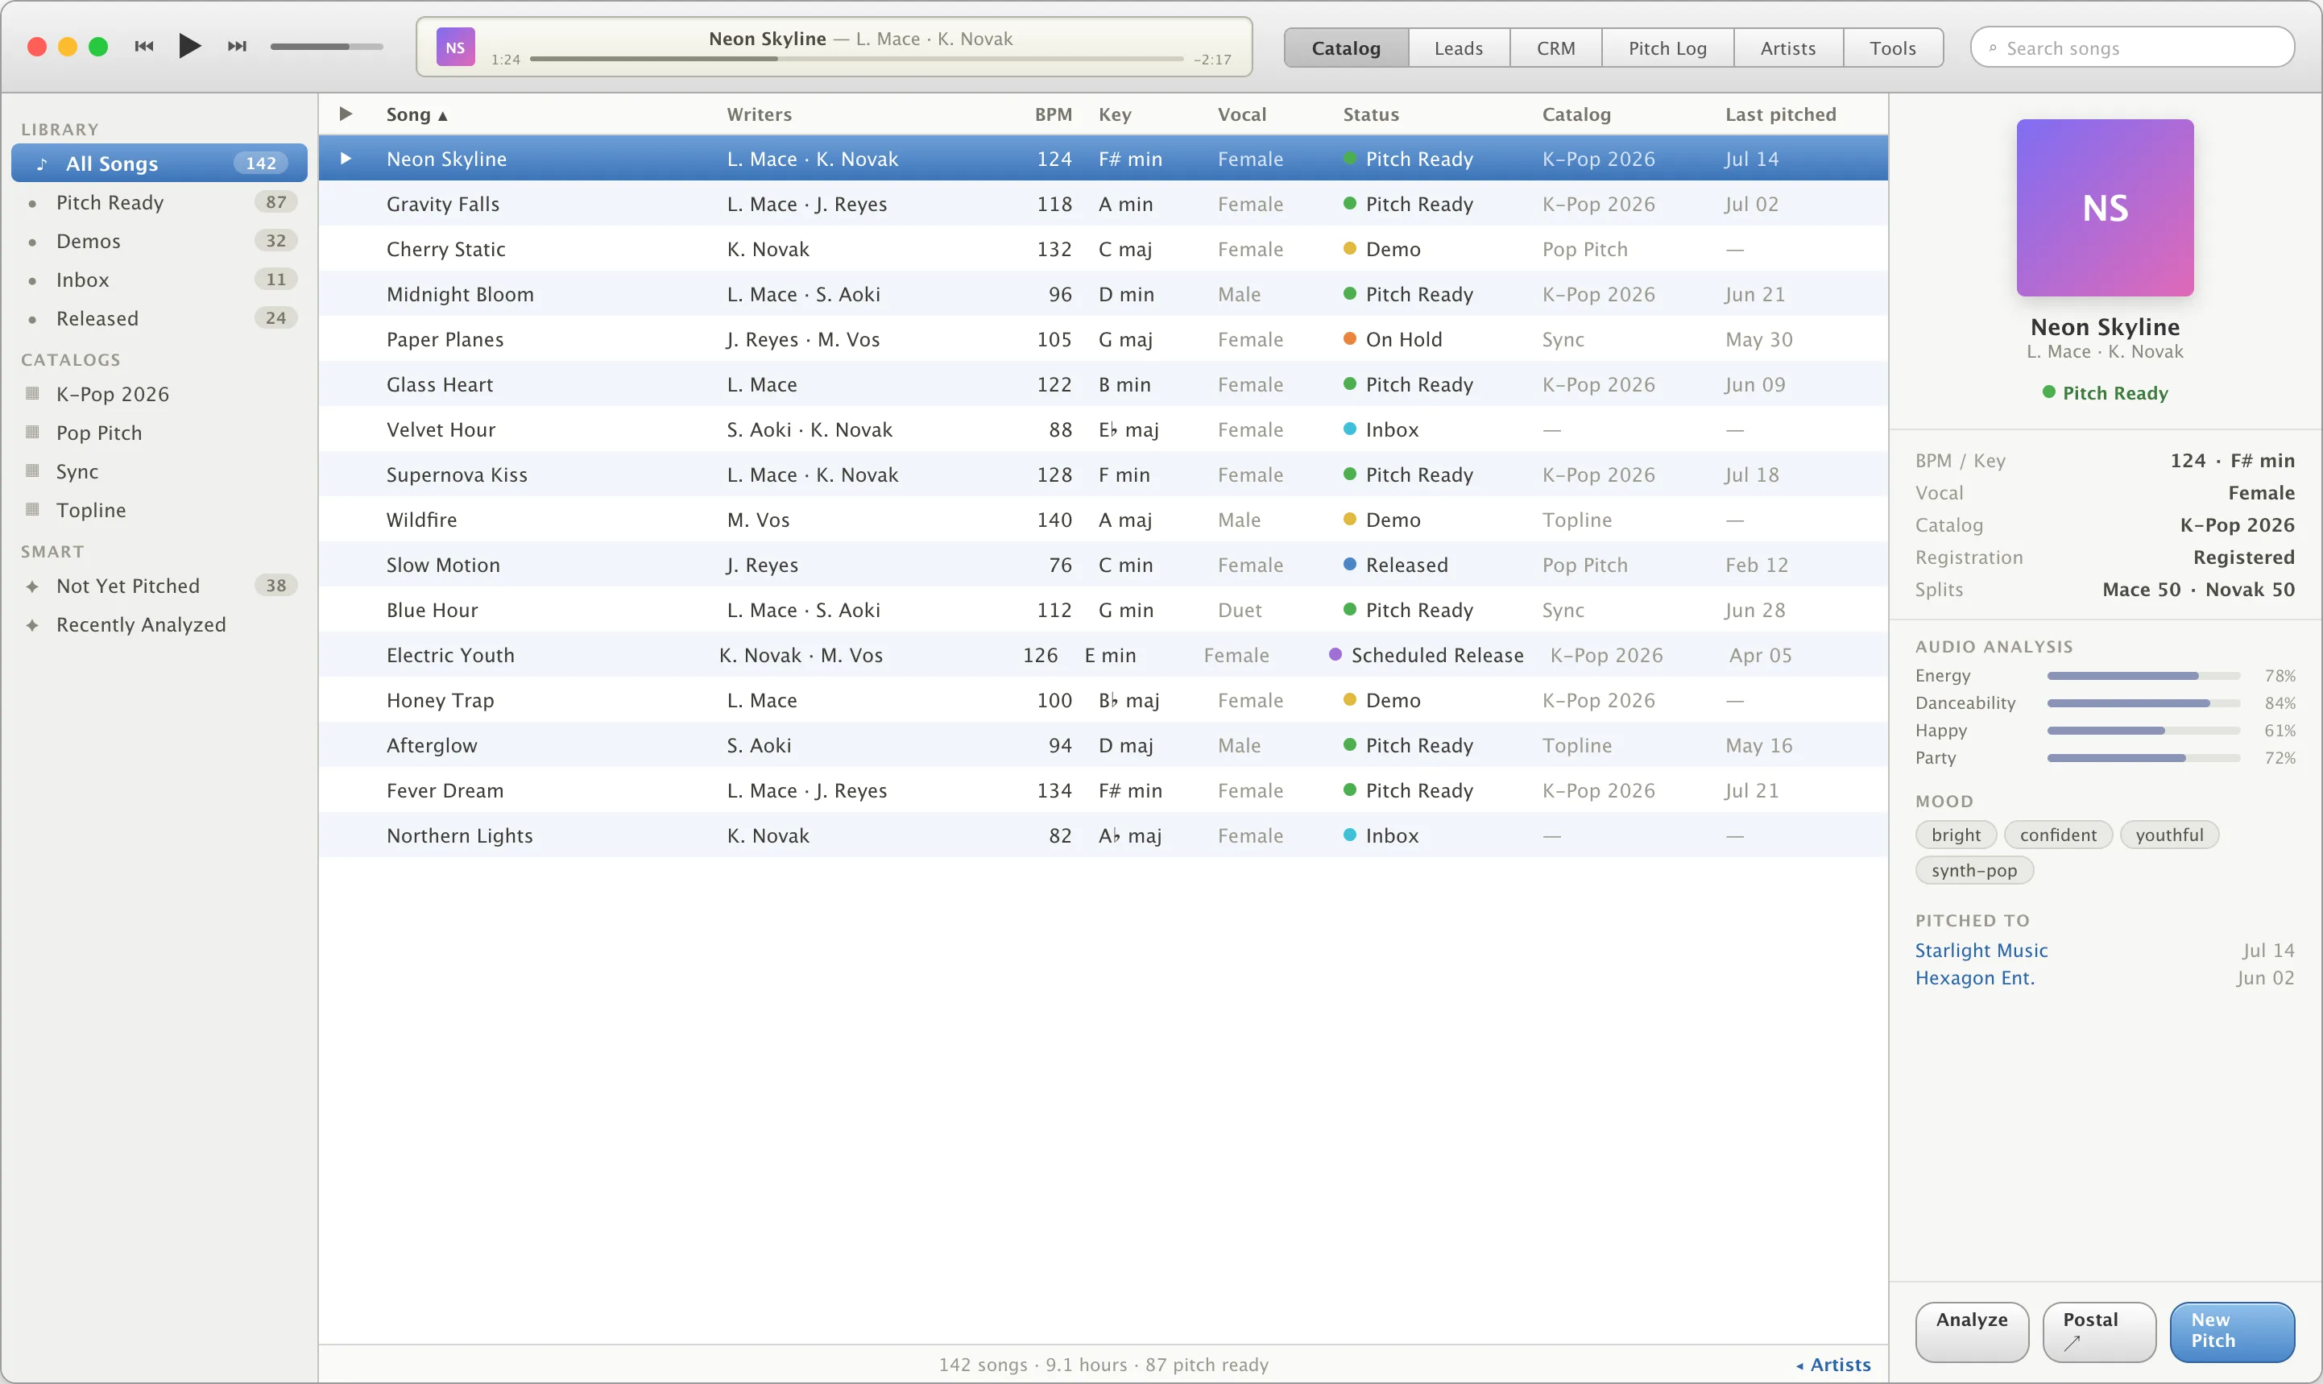Open the Leads tab
The height and width of the screenshot is (1384, 2323).
[1458, 48]
